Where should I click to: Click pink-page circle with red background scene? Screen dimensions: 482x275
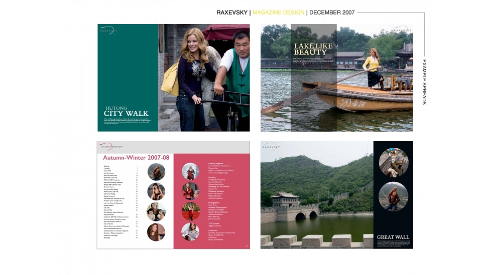[191, 211]
